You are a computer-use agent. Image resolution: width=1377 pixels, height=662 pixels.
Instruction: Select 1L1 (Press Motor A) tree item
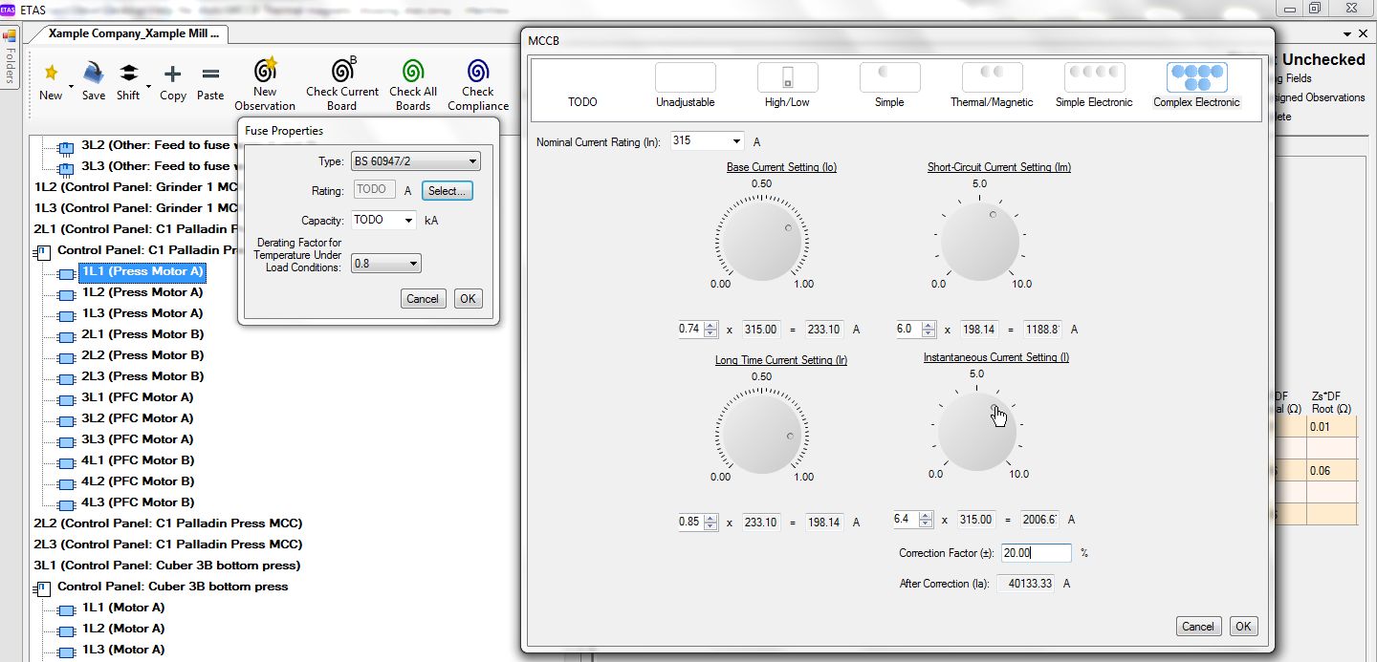click(142, 271)
